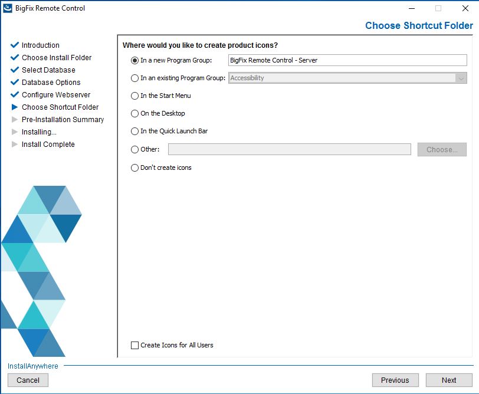Click the Installing... step label
Image resolution: width=479 pixels, height=394 pixels.
click(x=39, y=132)
